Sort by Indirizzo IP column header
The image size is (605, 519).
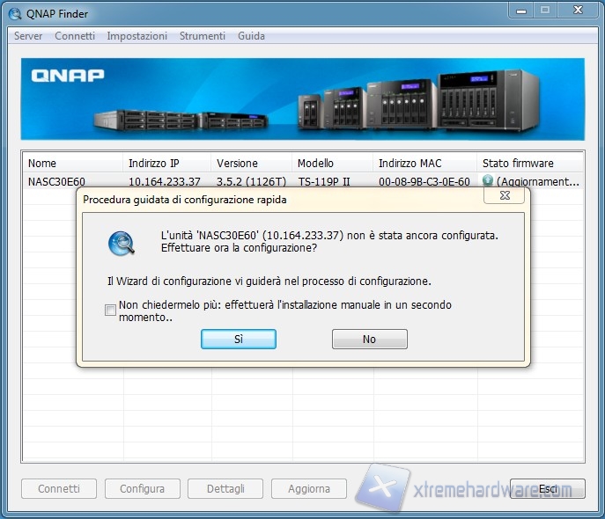point(166,163)
